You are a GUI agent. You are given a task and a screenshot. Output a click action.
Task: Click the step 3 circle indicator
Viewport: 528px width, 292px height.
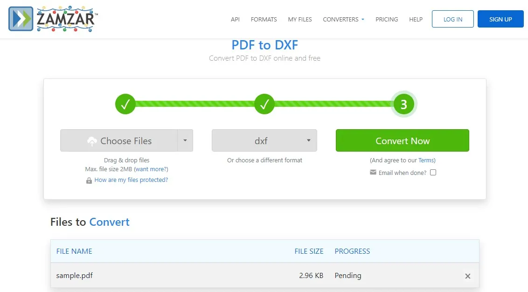403,104
